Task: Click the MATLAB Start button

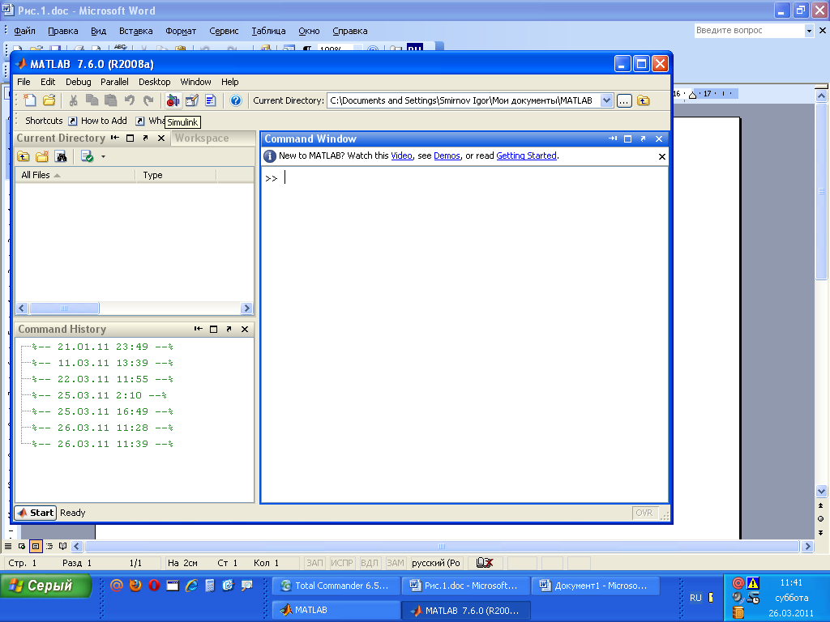Action: tap(36, 513)
